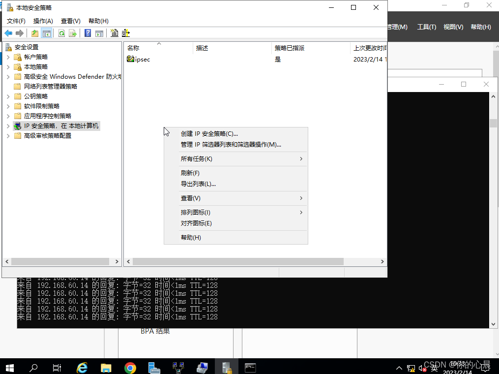Click the back arrow toolbar icon
The image size is (499, 374).
coord(8,33)
